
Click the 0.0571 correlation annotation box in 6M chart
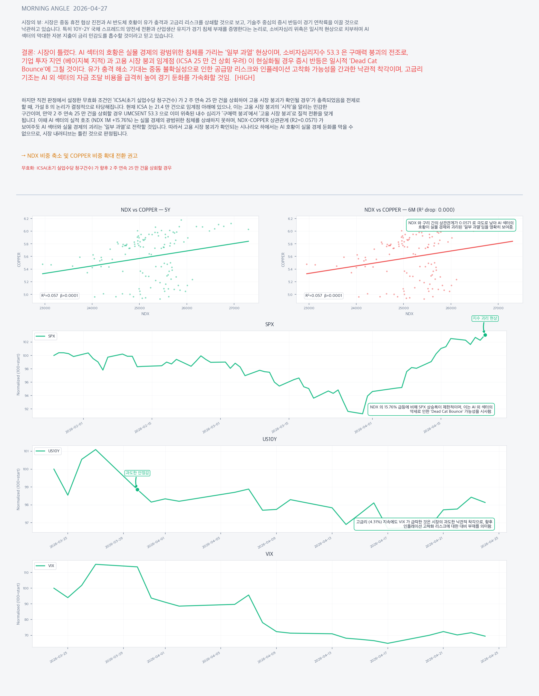tap(461, 225)
